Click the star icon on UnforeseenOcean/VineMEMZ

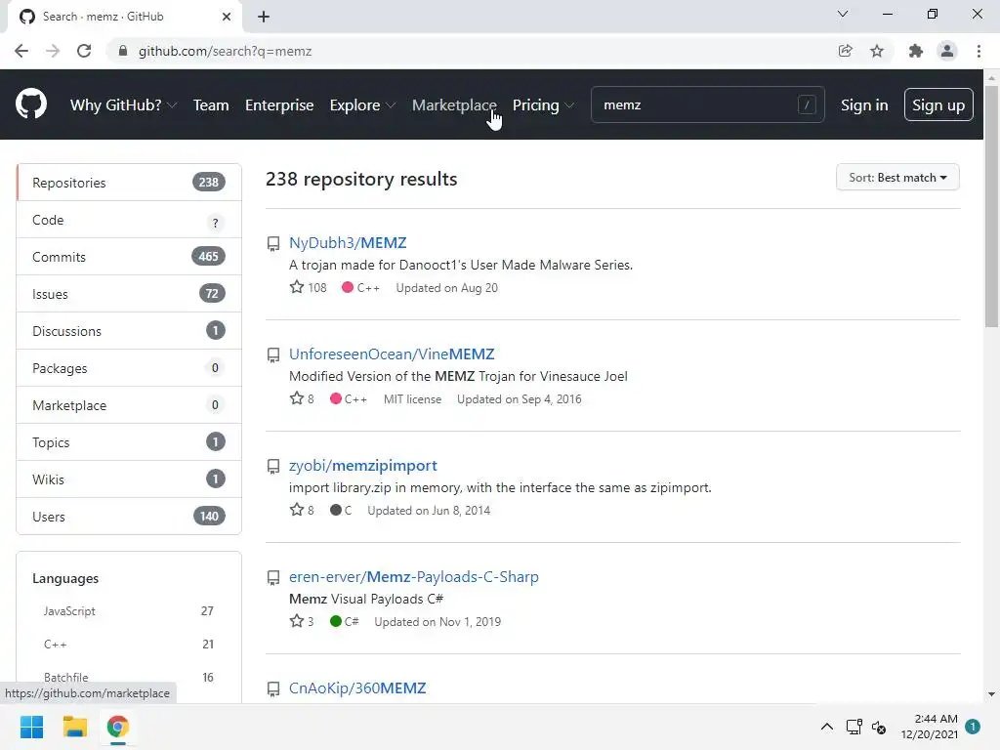pos(297,398)
